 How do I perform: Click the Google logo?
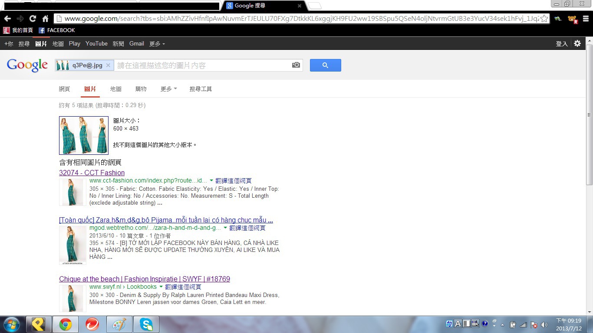point(27,65)
